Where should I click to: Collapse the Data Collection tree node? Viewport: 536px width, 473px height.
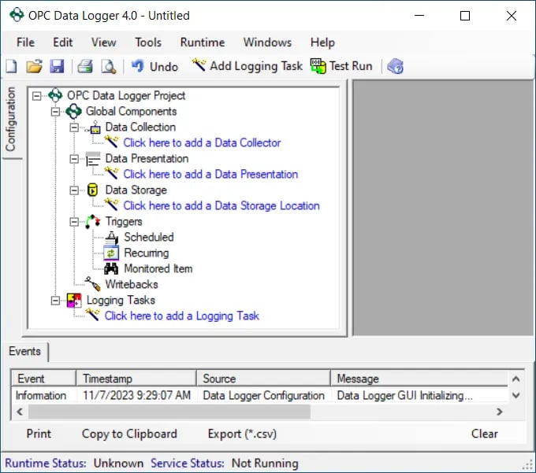74,127
